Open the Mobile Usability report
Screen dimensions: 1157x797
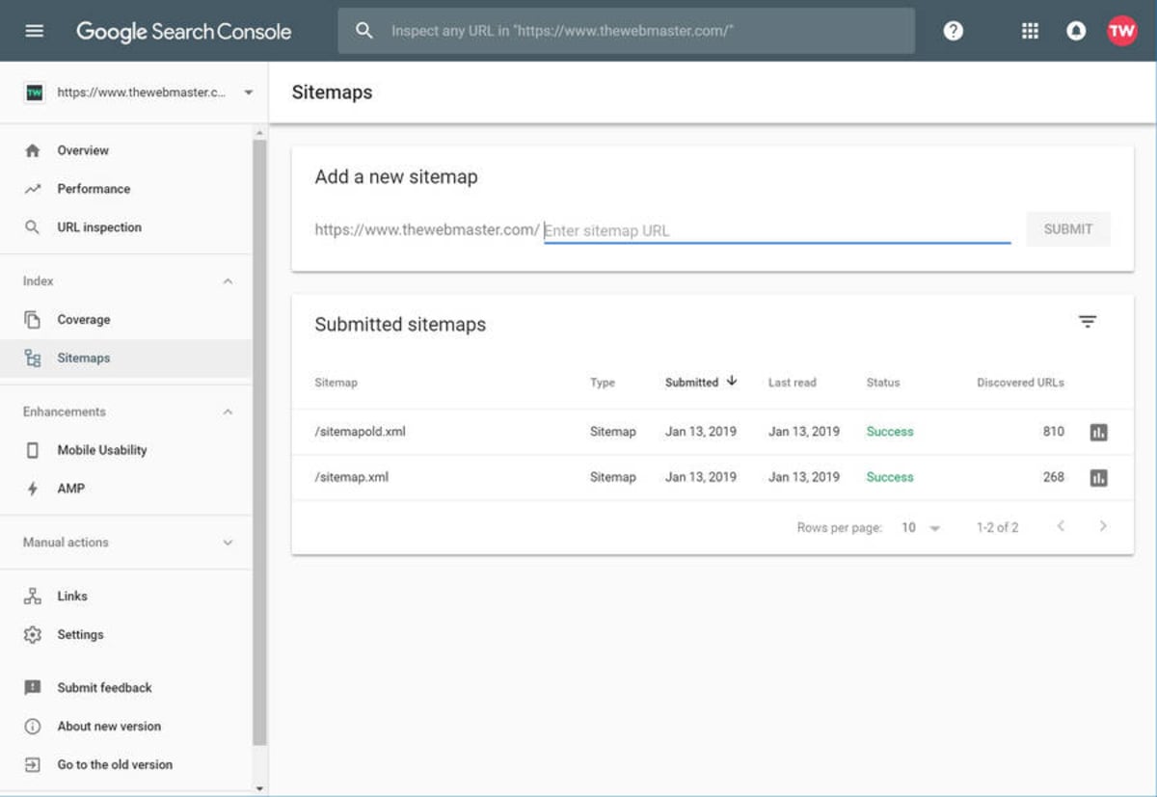click(x=102, y=450)
